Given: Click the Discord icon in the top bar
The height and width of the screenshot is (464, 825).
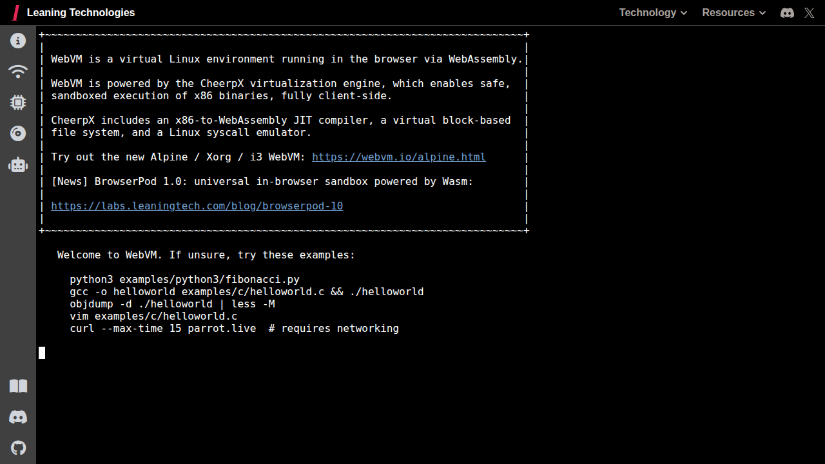Looking at the screenshot, I should point(786,12).
